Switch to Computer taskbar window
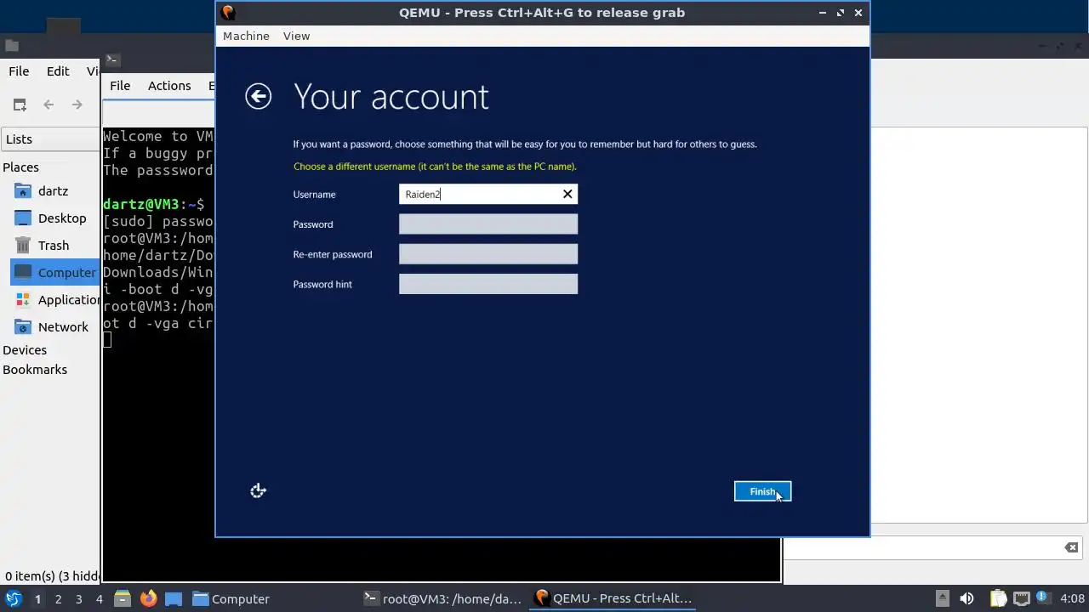This screenshot has height=612, width=1089. pos(231,598)
